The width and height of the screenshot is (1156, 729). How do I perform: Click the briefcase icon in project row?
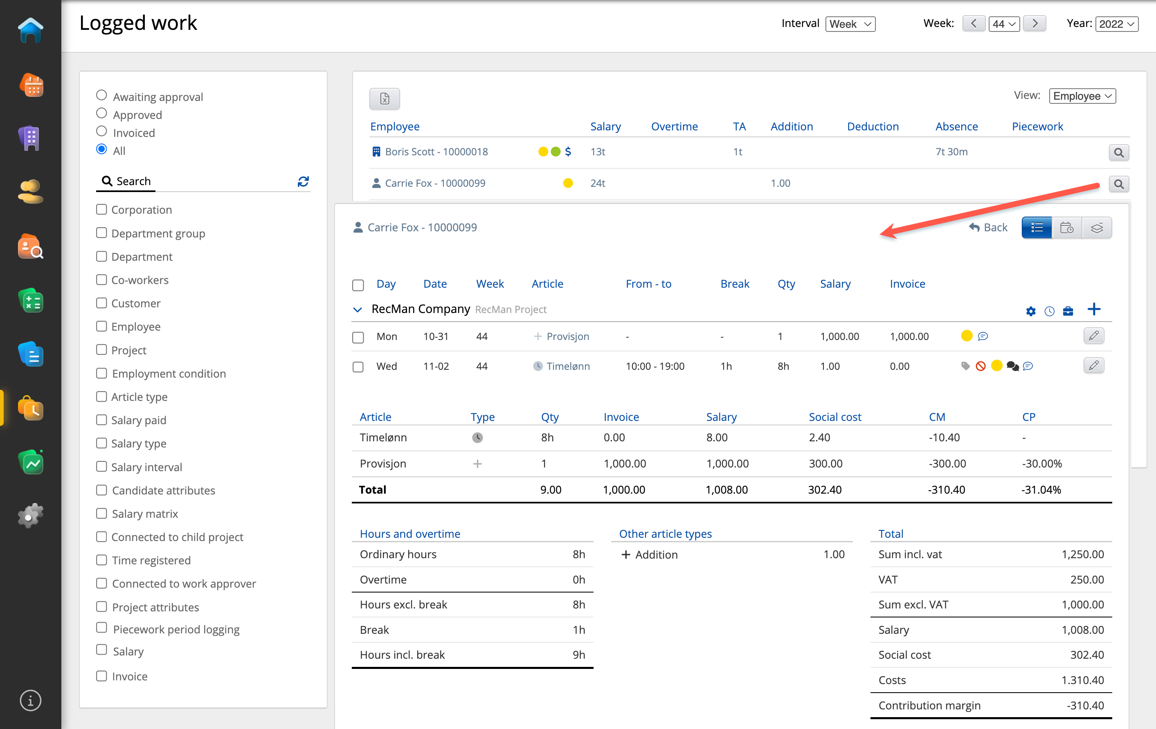1068,311
